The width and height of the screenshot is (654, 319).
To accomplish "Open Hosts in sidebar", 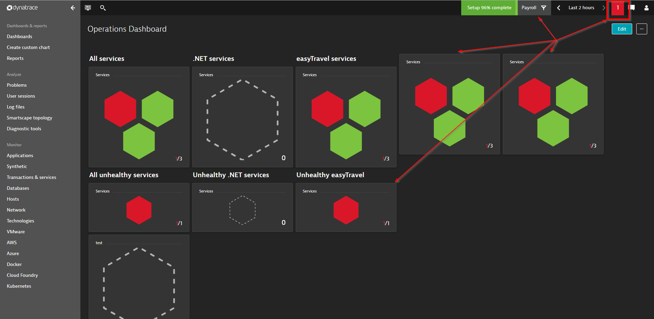I will pos(13,199).
